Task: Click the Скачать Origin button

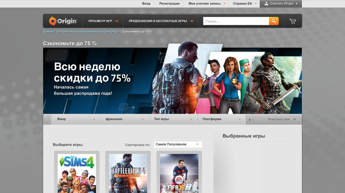Action: 281,4
